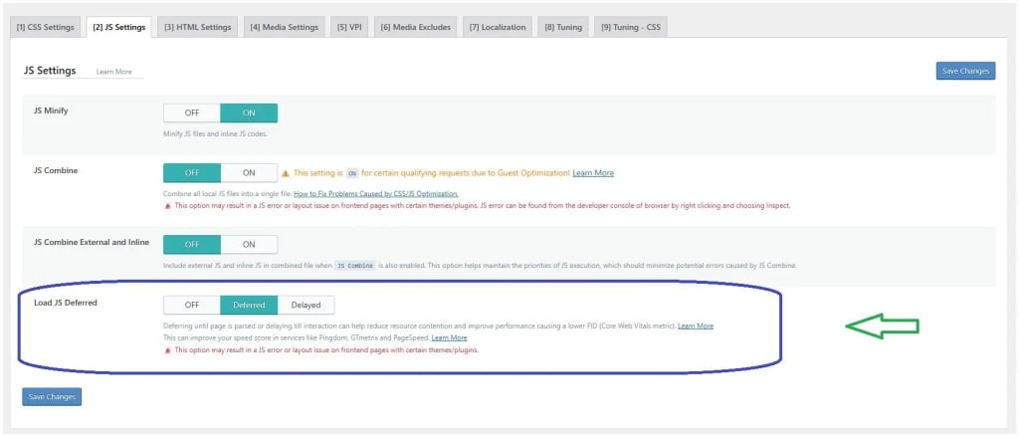Open the [5] VPI tab
Image resolution: width=1019 pixels, height=437 pixels.
point(349,27)
